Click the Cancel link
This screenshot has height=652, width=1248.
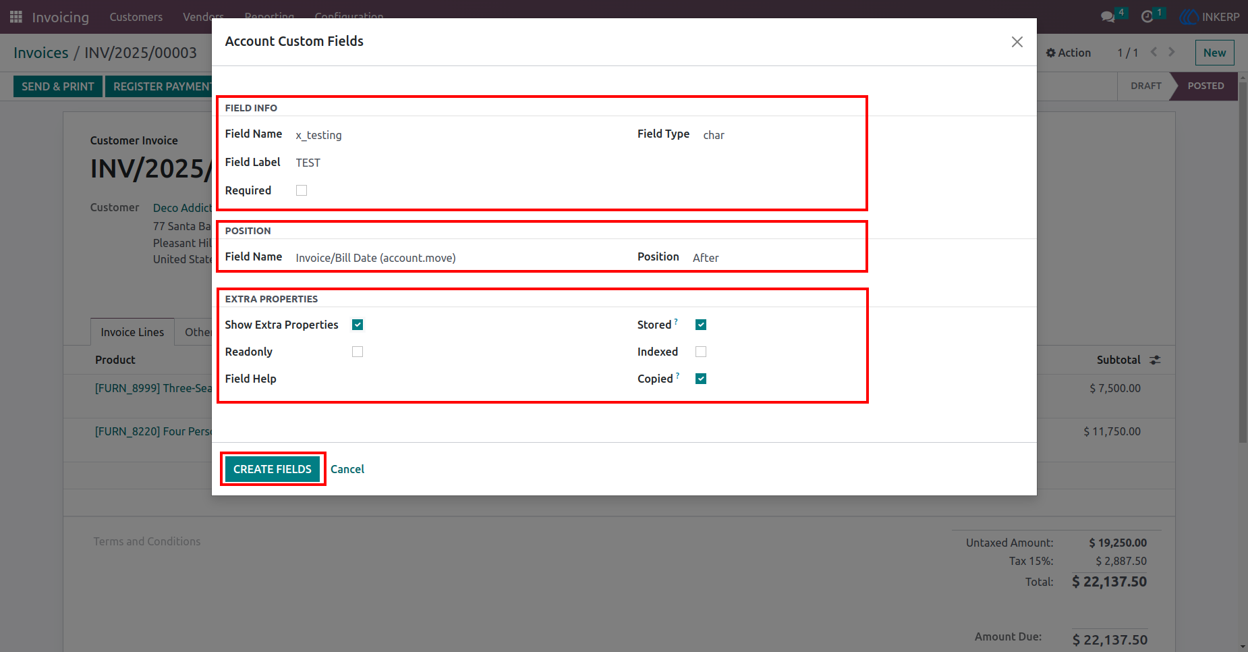point(347,469)
